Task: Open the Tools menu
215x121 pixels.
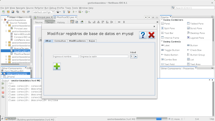Action: pos(75,8)
